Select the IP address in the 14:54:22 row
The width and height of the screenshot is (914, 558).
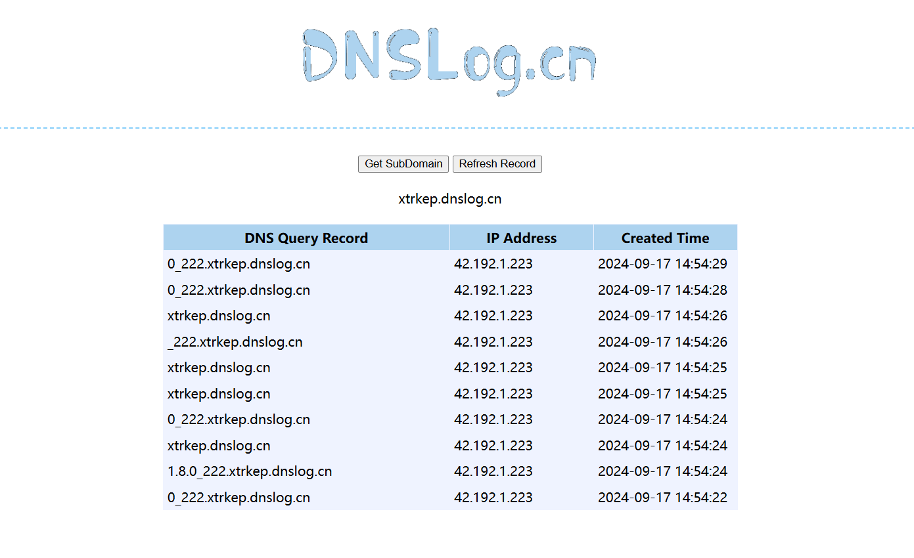click(x=493, y=498)
